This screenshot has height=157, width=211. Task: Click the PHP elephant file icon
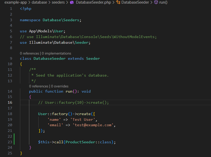coord(72,2)
